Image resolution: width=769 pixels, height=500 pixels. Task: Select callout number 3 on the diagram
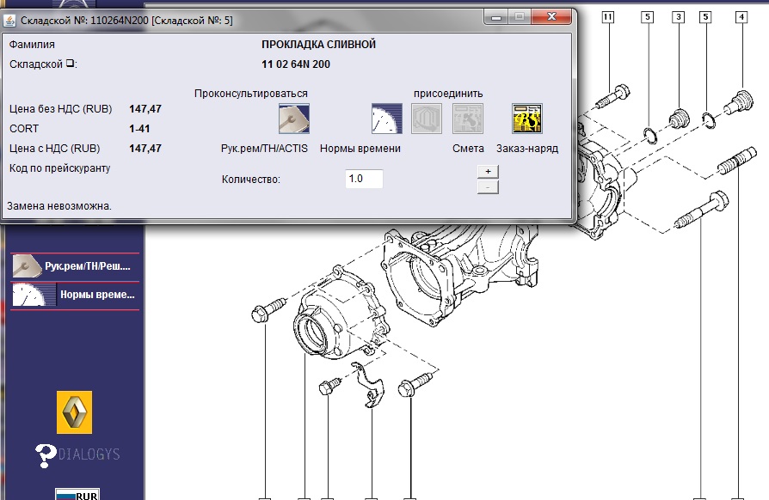(678, 16)
